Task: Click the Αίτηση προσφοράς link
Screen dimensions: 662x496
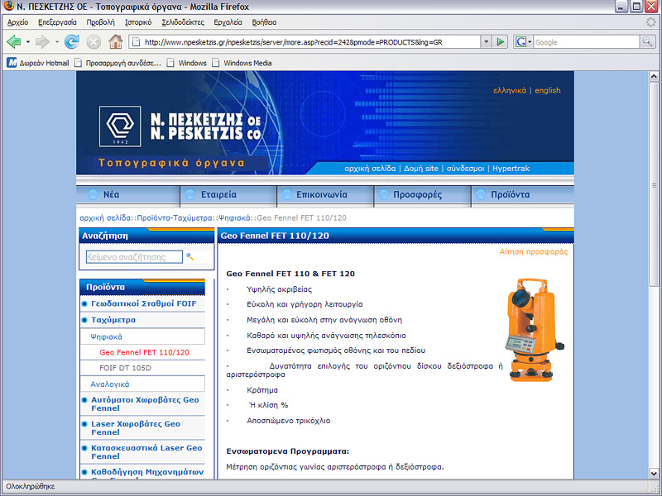Action: click(x=534, y=252)
